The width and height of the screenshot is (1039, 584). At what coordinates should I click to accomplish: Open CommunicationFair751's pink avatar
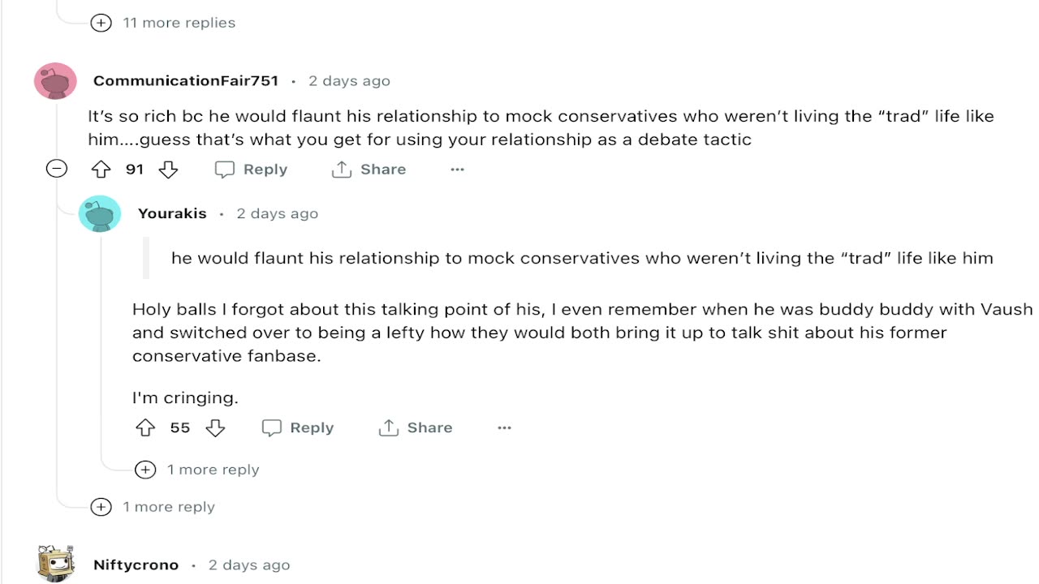coord(55,81)
